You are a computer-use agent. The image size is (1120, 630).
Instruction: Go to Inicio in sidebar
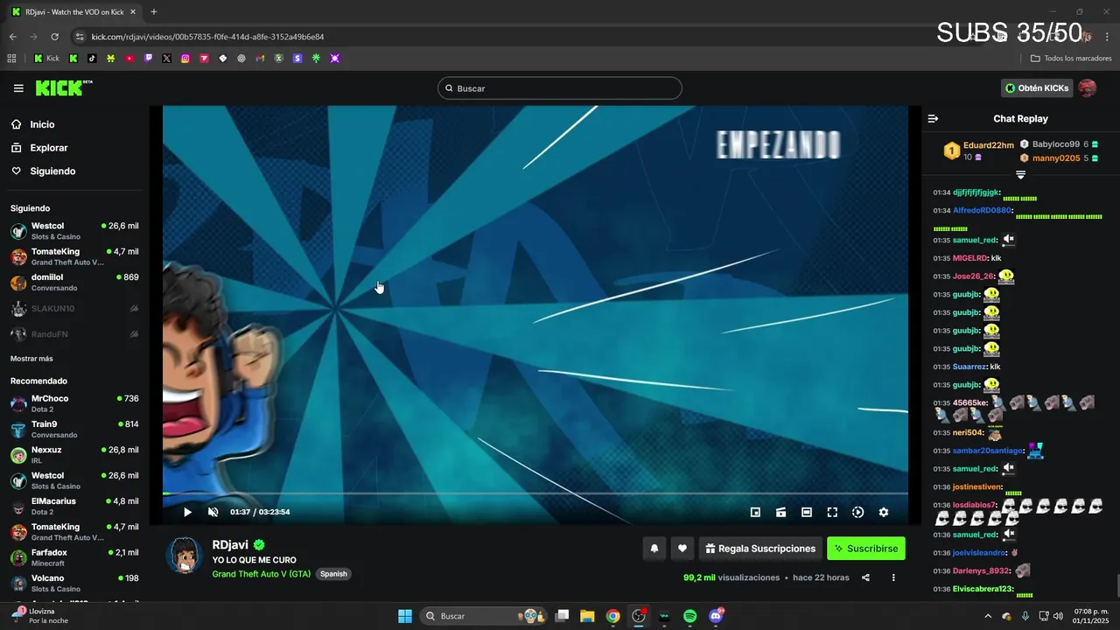point(42,124)
